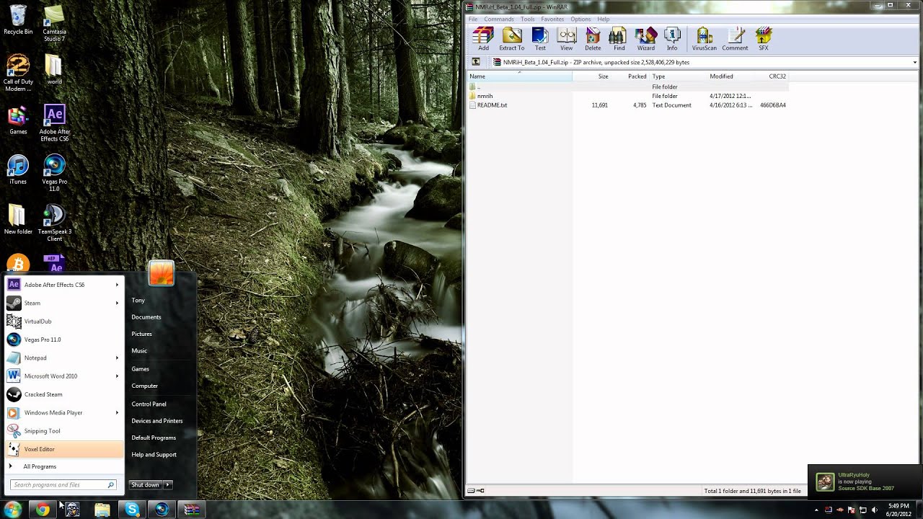The height and width of the screenshot is (519, 923).
Task: Expand All Programs in Start menu
Action: coord(40,466)
